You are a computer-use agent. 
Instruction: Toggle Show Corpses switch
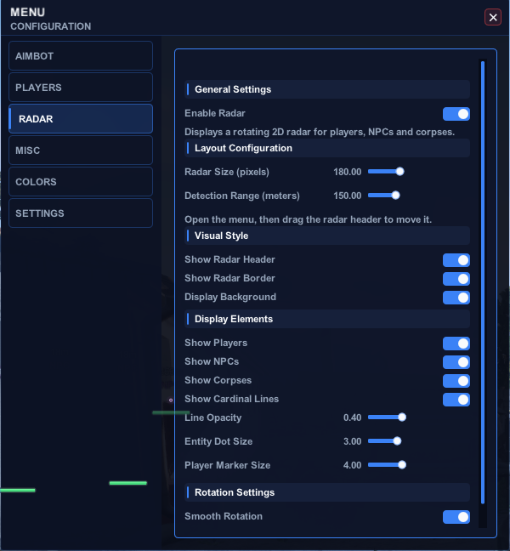pos(456,381)
